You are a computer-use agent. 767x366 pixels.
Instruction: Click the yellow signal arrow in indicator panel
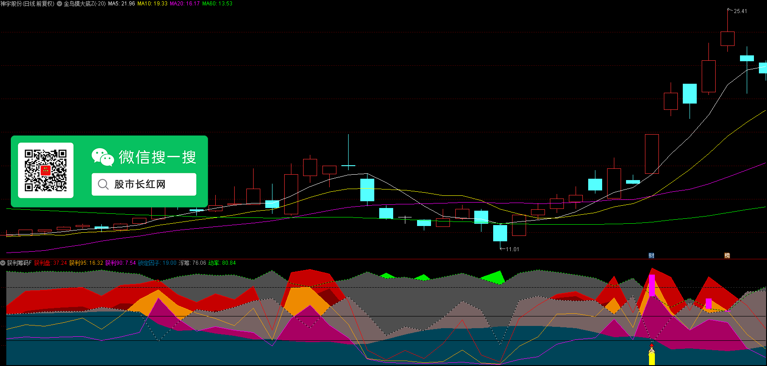[x=651, y=355]
